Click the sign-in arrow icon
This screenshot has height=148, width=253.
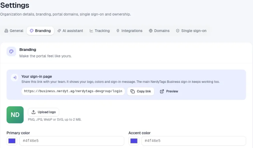click(x=15, y=77)
